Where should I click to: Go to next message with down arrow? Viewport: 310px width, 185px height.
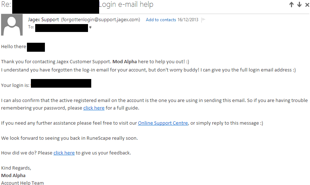tap(299, 5)
